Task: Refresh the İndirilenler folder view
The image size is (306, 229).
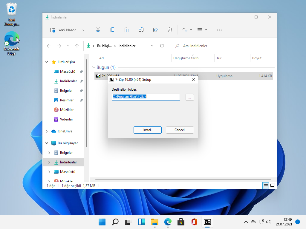Action: pos(162,46)
